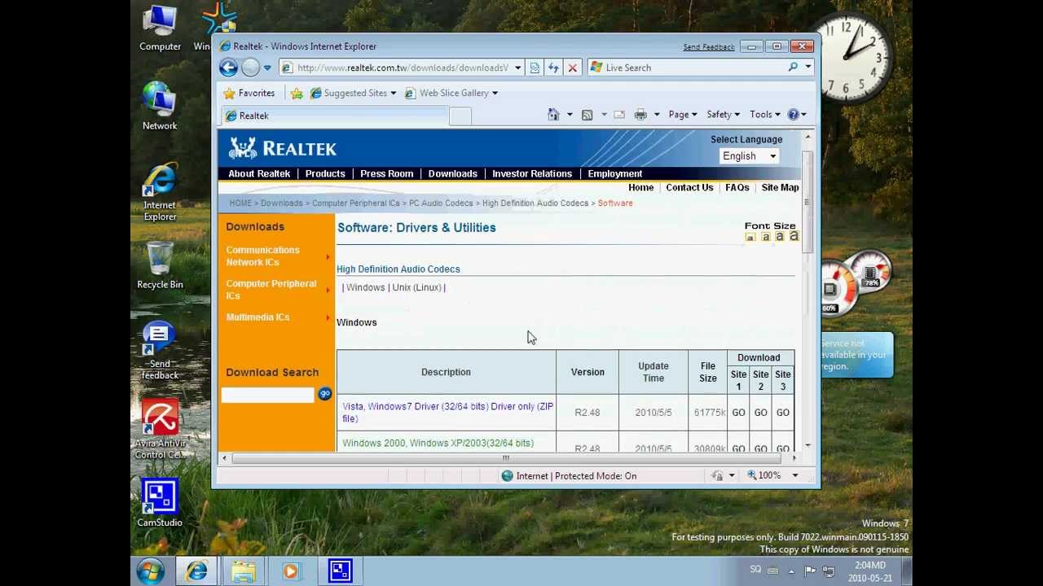Click Vista, Windows7 Driver description link
The image size is (1043, 586).
pyautogui.click(x=447, y=413)
